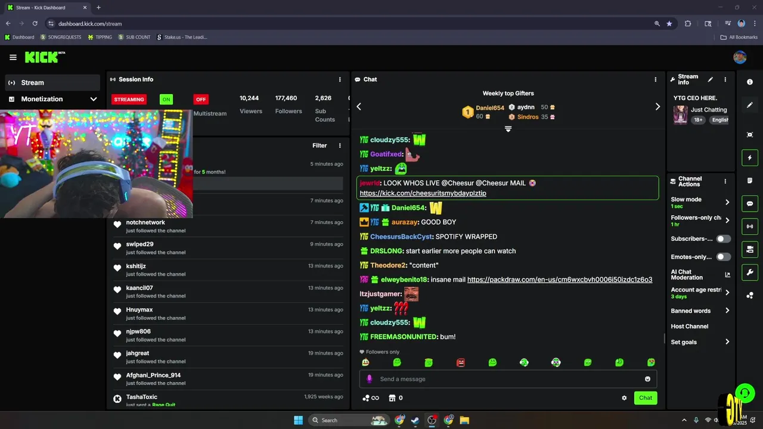The width and height of the screenshot is (763, 429).
Task: Click the activity Filter button
Action: (x=320, y=145)
